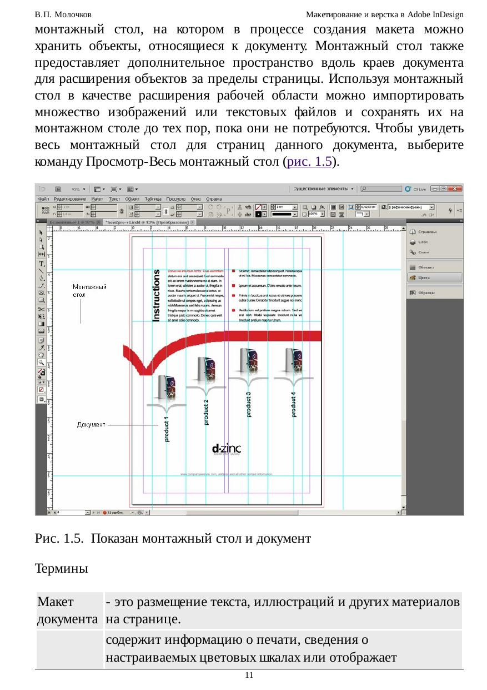Open the Образцы (Swatches) panel
Image resolution: width=487 pixels, height=690 pixels.
(426, 292)
